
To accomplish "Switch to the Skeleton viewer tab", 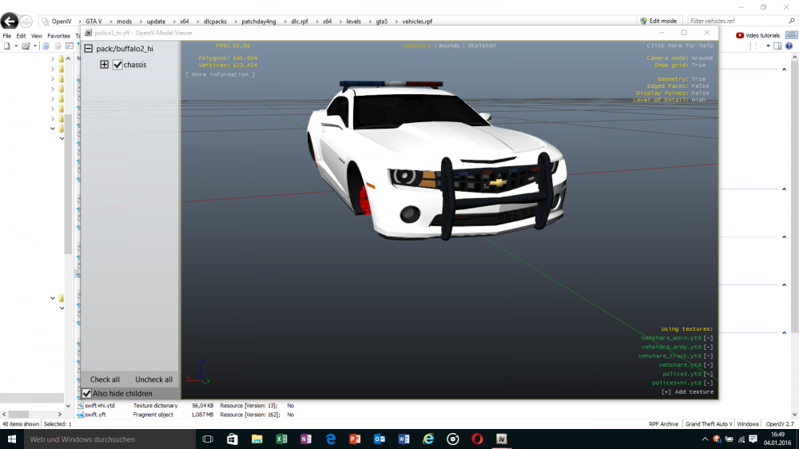I will pos(482,46).
